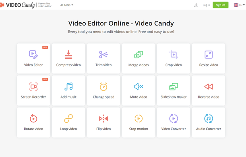Click the 'free online video editor' tagline

45,5
